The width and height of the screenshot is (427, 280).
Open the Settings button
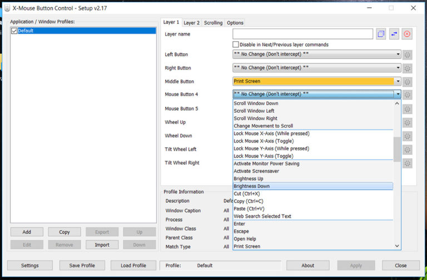coord(30,266)
